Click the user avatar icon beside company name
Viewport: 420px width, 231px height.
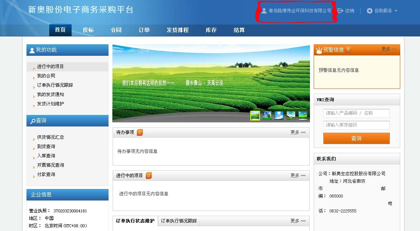[x=264, y=11]
